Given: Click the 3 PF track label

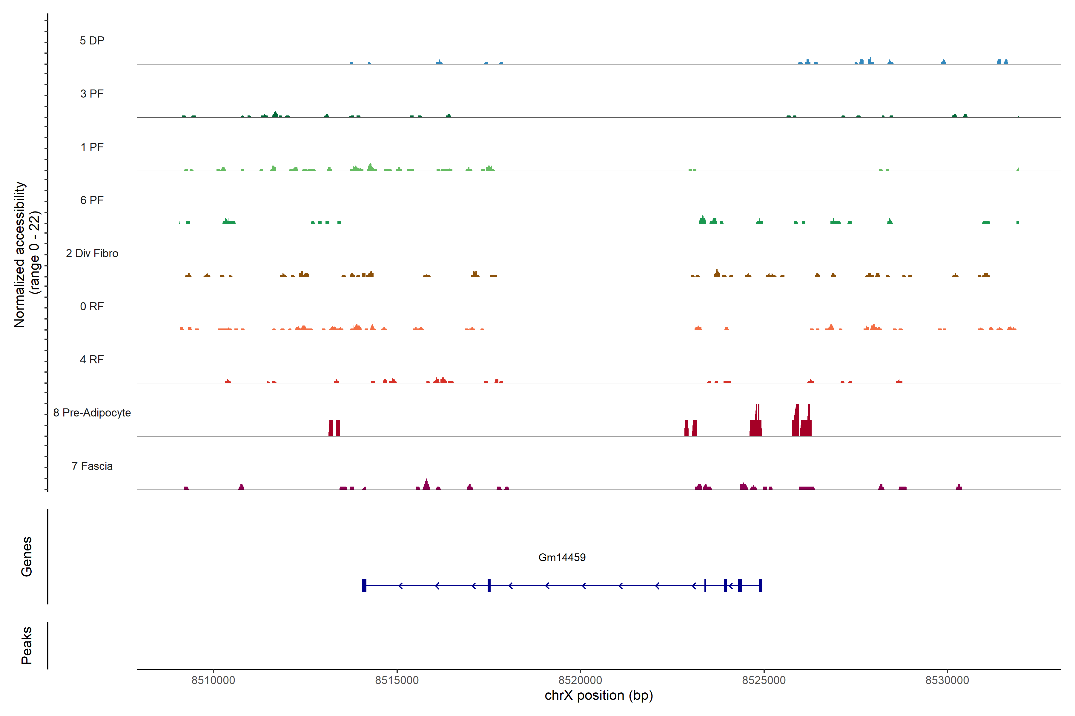Looking at the screenshot, I should click(92, 94).
